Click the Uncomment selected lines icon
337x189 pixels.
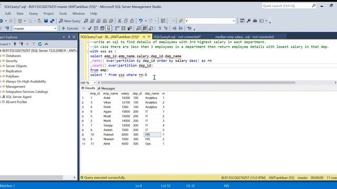point(165,28)
